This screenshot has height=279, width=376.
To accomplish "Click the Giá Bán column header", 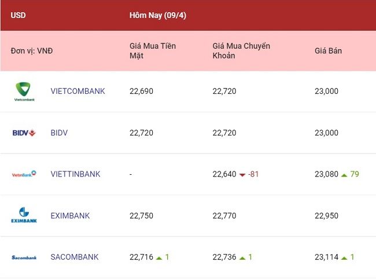I will (x=328, y=50).
